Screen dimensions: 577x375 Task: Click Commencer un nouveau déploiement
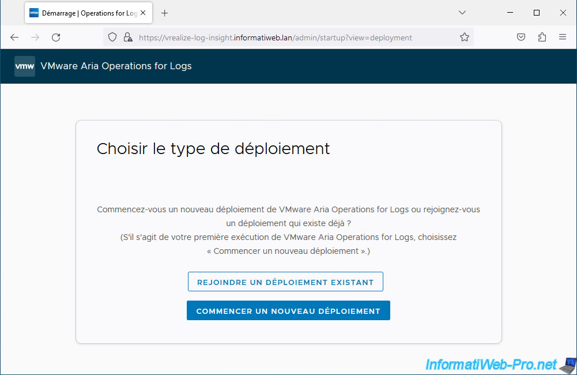point(288,310)
